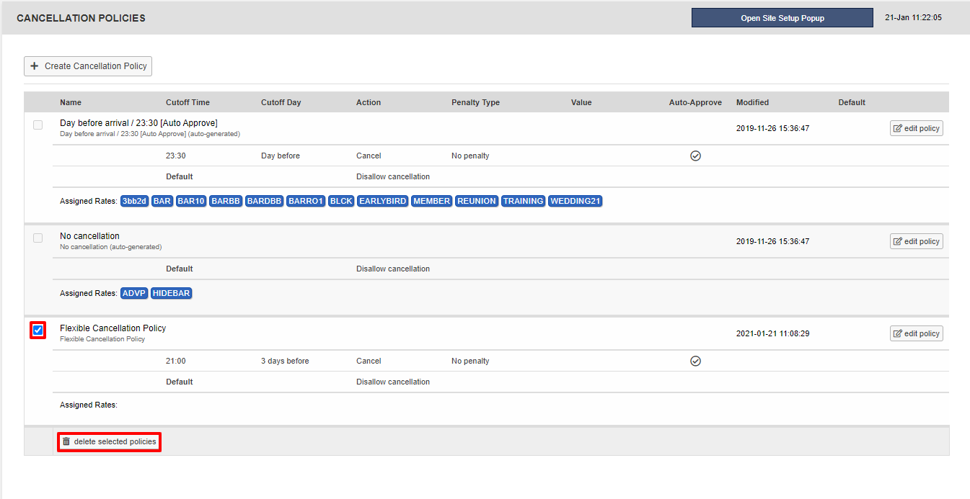Select the HIDEBAR rate tag

172,293
